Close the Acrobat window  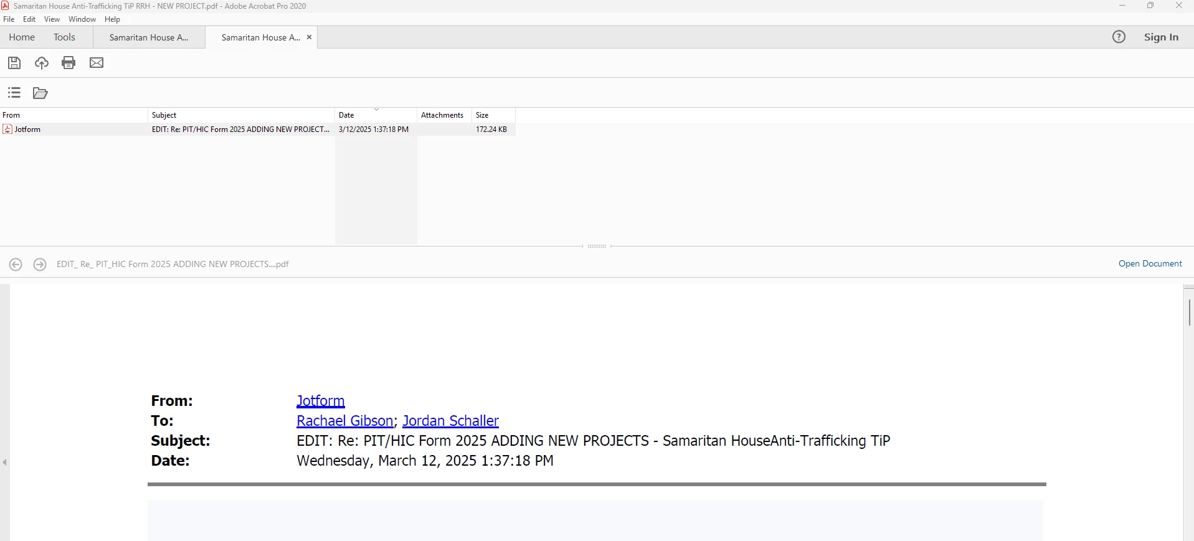coord(1179,6)
